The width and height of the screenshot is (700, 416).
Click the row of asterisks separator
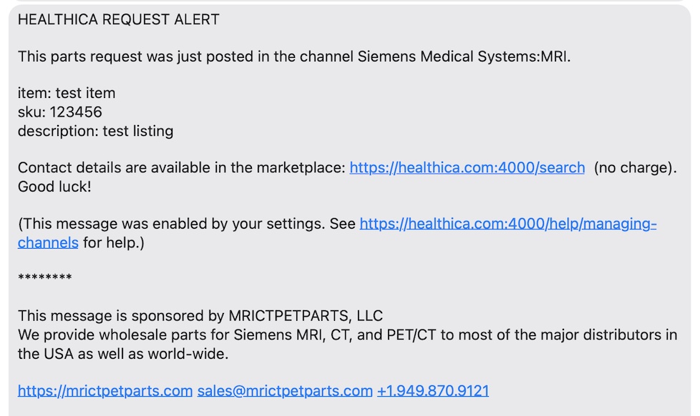pyautogui.click(x=45, y=278)
